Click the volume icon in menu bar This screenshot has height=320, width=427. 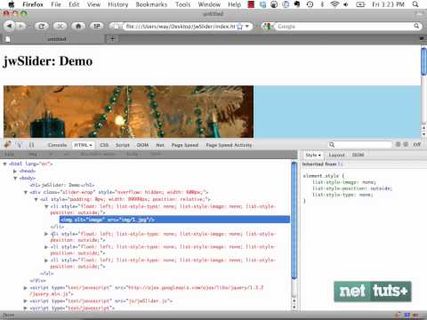pos(346,4)
